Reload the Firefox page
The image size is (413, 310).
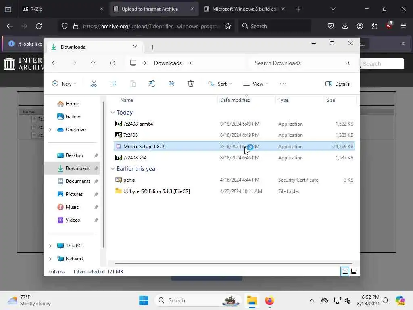tap(39, 26)
